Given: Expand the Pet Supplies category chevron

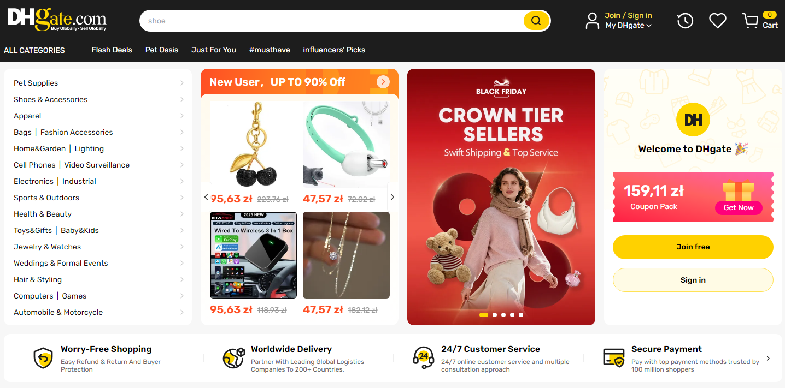Looking at the screenshot, I should tap(181, 83).
